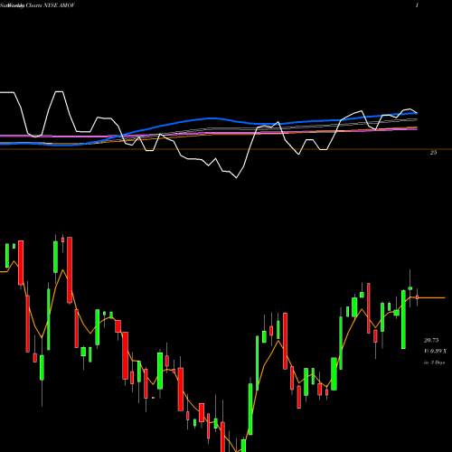
Task: Click the 'Charts NYSE AMOV' chart title
Action: (x=50, y=5)
